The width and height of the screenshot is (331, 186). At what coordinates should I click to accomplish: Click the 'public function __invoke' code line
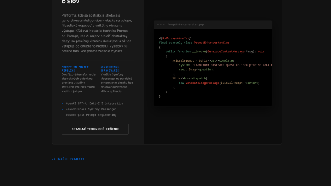(x=215, y=52)
